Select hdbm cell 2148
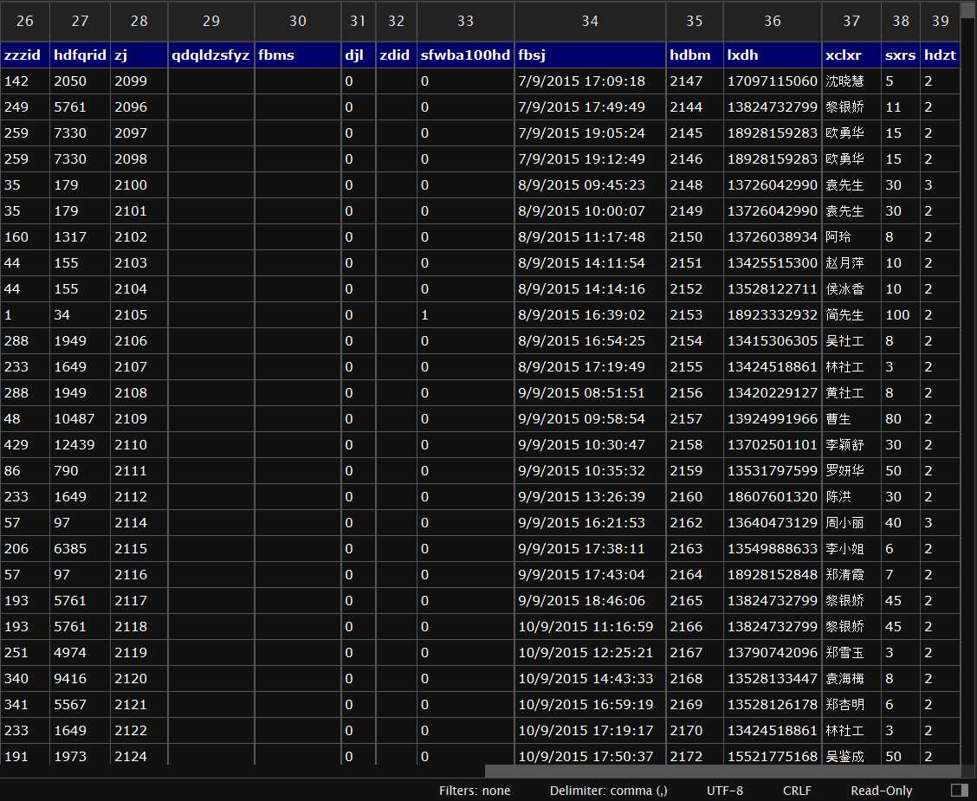The image size is (977, 801). [694, 185]
